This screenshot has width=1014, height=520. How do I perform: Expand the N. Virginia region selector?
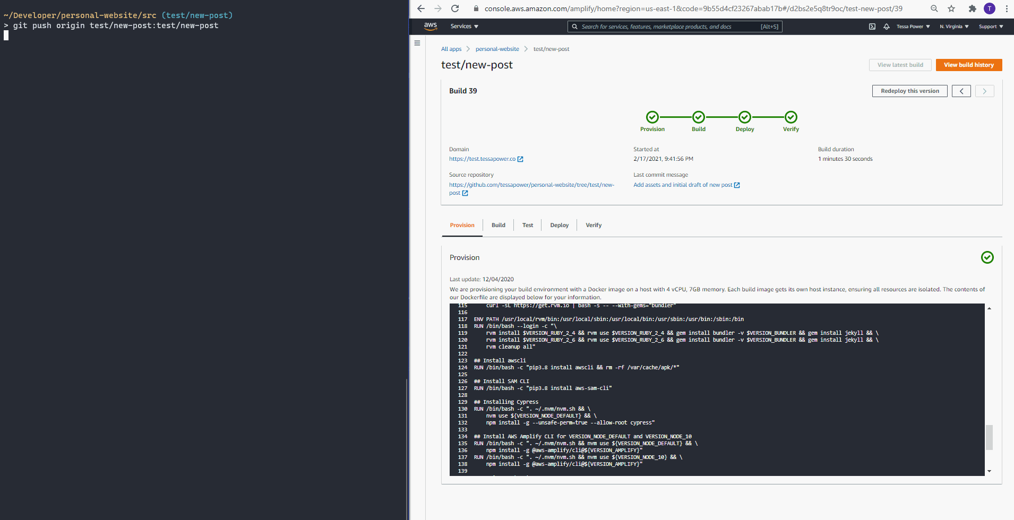(x=953, y=27)
